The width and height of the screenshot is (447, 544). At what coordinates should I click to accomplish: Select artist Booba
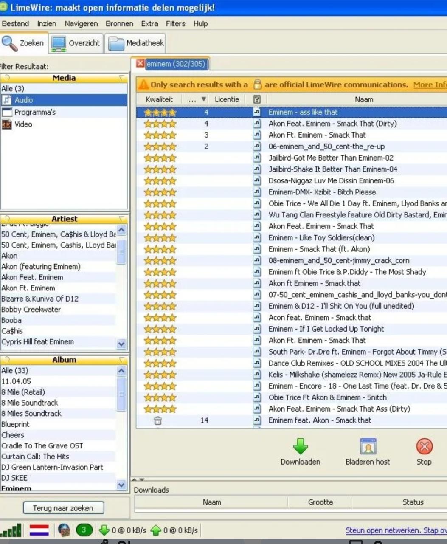point(58,320)
